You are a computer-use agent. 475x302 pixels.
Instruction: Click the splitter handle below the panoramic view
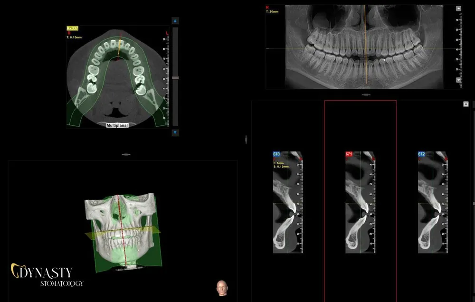click(366, 94)
